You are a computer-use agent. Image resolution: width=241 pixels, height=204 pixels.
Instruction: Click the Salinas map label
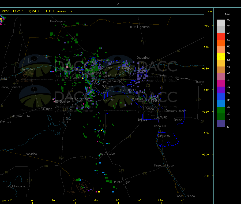(46, 109)
